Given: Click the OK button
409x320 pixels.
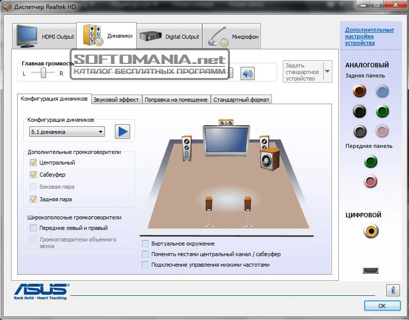Looking at the screenshot, I should (382, 306).
